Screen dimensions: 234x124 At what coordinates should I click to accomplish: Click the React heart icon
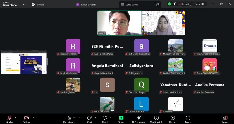point(105,118)
